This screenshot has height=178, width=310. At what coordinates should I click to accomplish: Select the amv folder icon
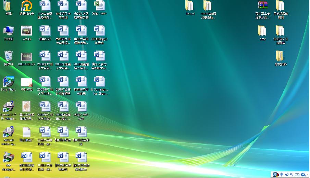pos(262,31)
